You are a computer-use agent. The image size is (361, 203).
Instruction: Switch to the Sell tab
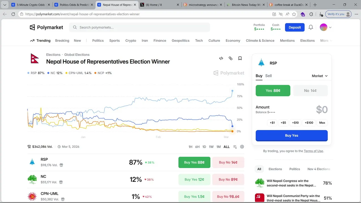(268, 76)
